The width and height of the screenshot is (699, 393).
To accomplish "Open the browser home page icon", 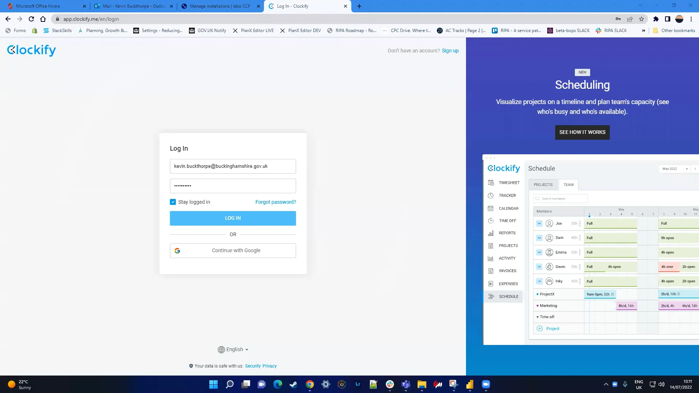I will tap(43, 19).
